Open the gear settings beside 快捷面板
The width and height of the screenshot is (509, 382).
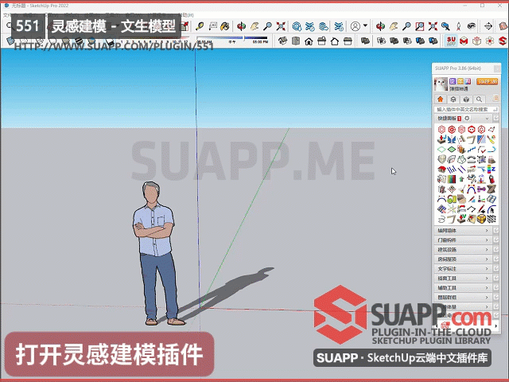467,119
